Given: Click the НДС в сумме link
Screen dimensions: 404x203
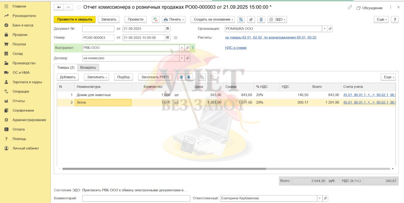Looking at the screenshot, I should pos(236,48).
